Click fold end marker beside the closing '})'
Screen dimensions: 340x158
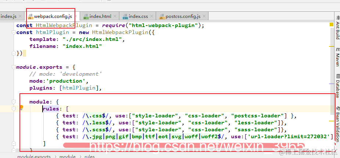point(14,53)
